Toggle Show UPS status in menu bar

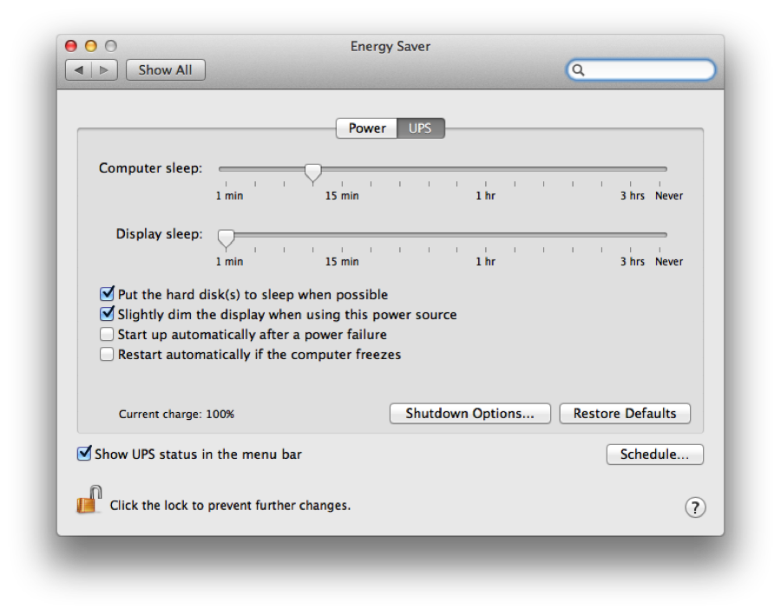click(84, 454)
